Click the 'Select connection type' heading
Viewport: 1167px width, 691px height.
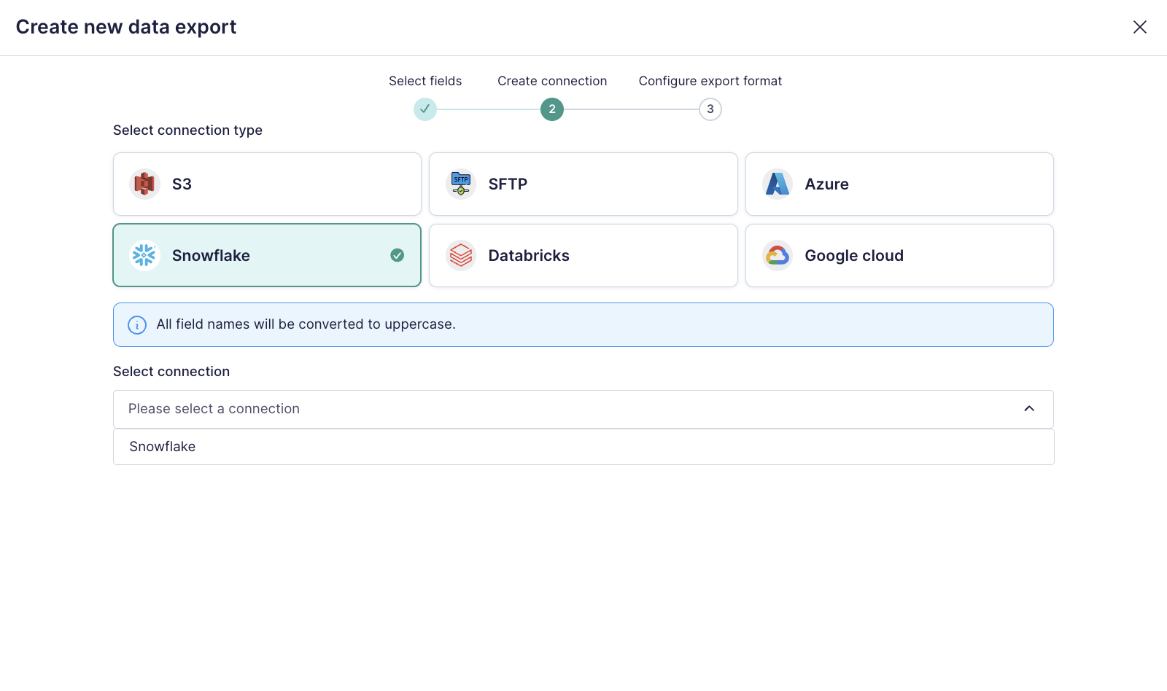(x=187, y=130)
